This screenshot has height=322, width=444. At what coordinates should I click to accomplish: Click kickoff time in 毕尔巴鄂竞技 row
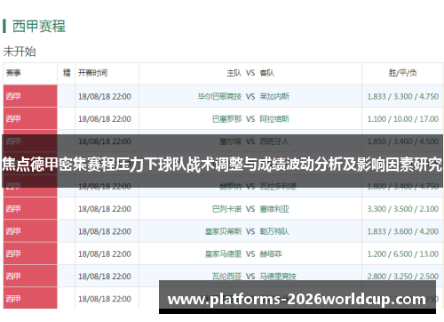[x=105, y=96]
